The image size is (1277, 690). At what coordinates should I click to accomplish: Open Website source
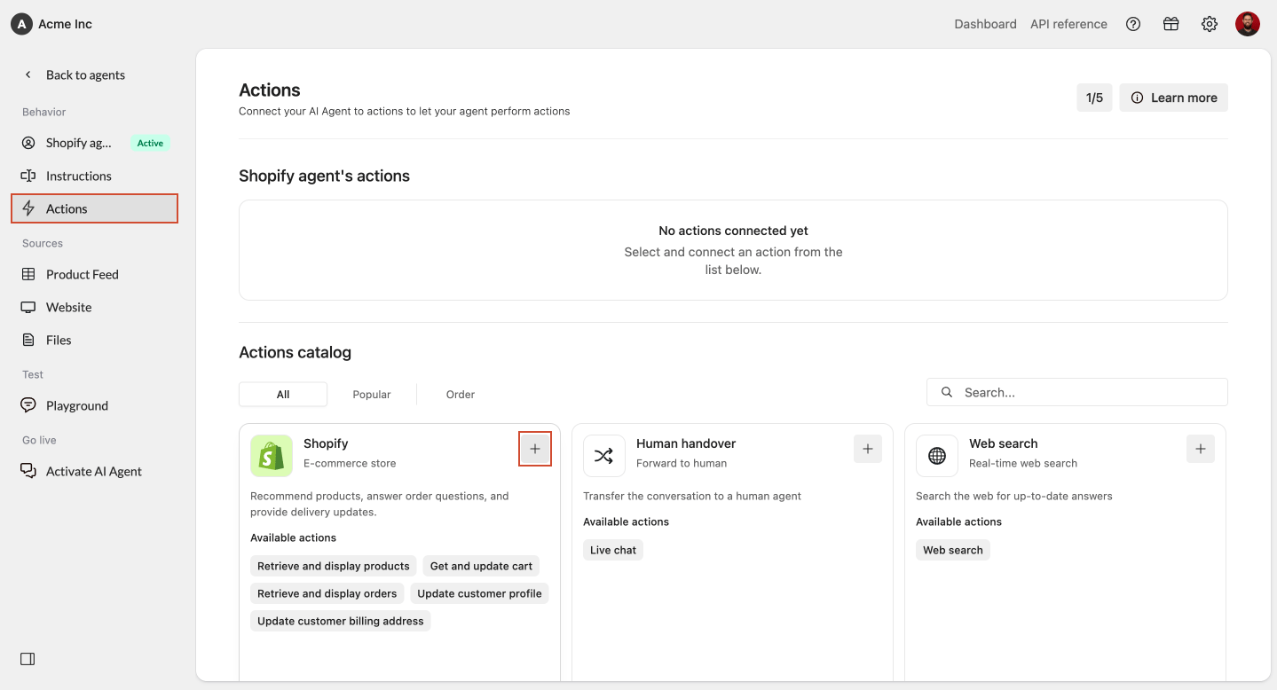pyautogui.click(x=94, y=307)
